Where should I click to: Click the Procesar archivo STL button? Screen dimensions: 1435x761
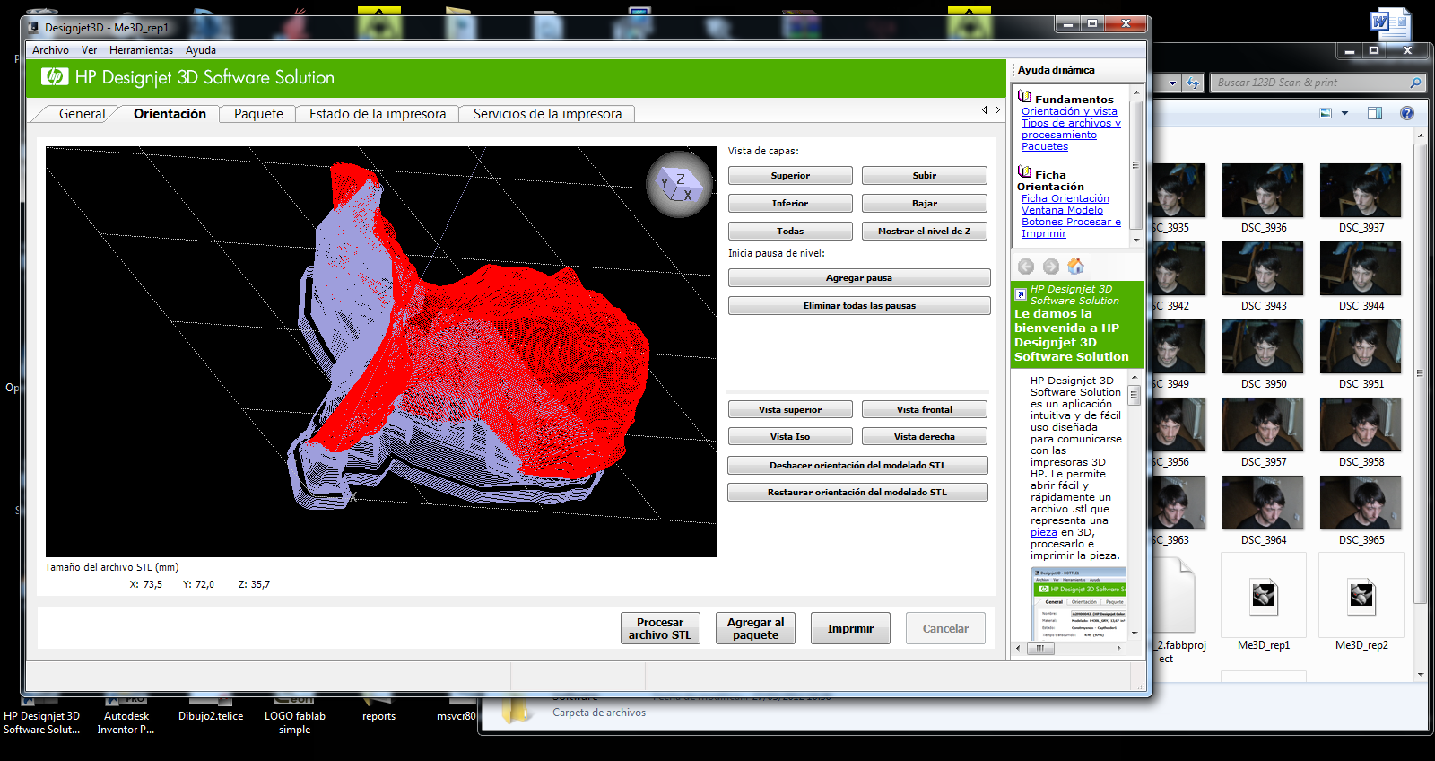(660, 628)
